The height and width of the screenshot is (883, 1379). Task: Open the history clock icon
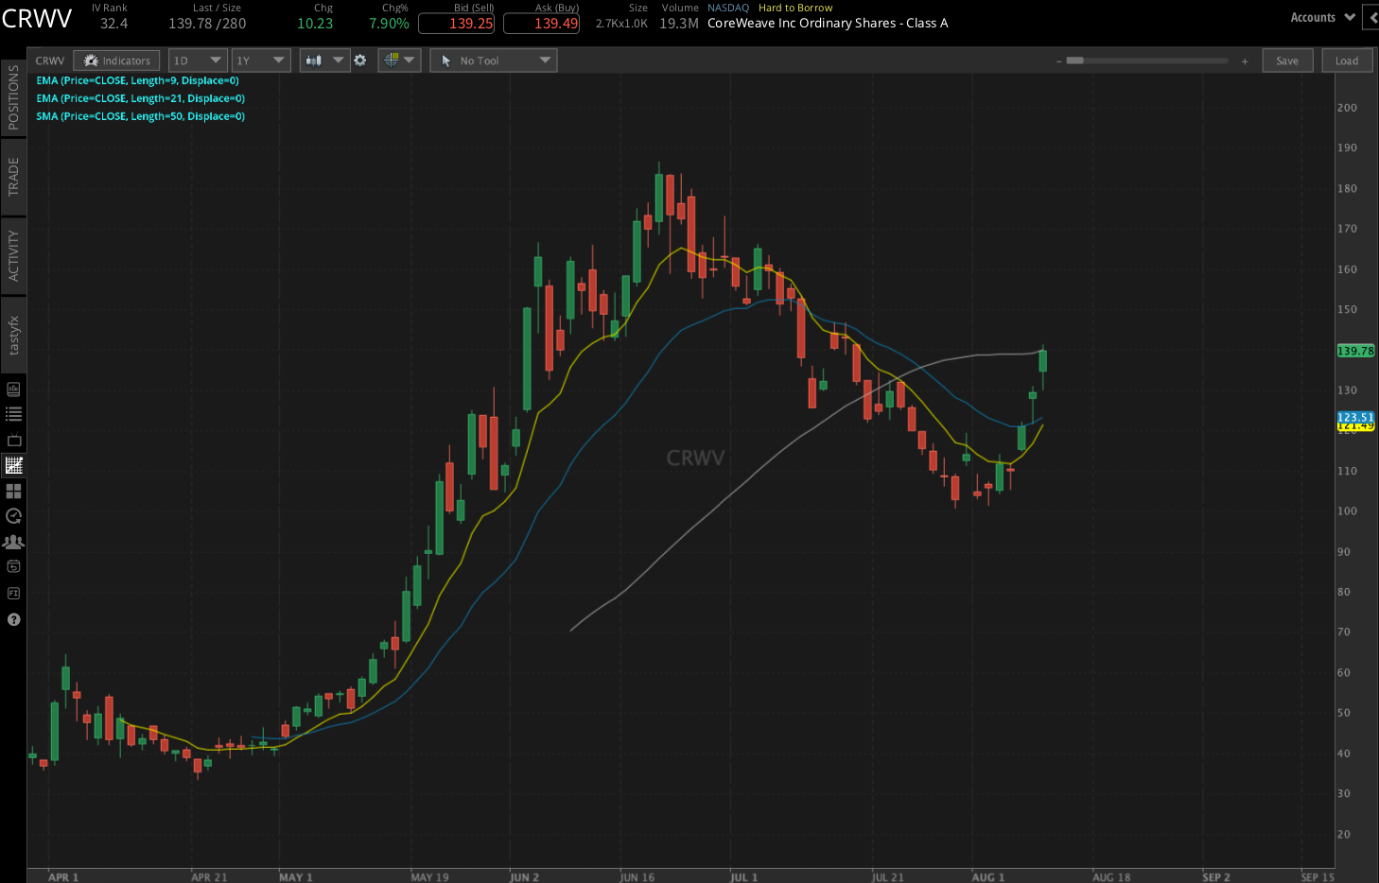pos(13,516)
